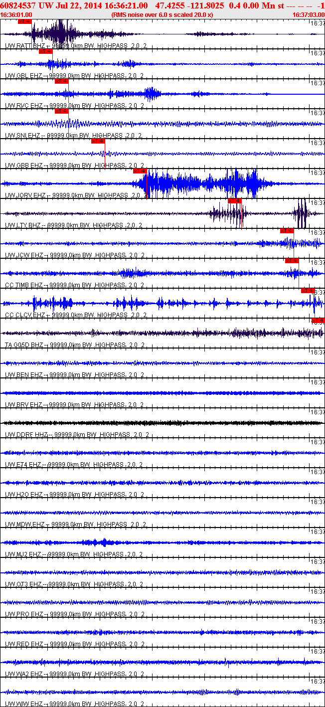Click the end time label 16:37:03.00
325x707 pixels.
[308, 15]
